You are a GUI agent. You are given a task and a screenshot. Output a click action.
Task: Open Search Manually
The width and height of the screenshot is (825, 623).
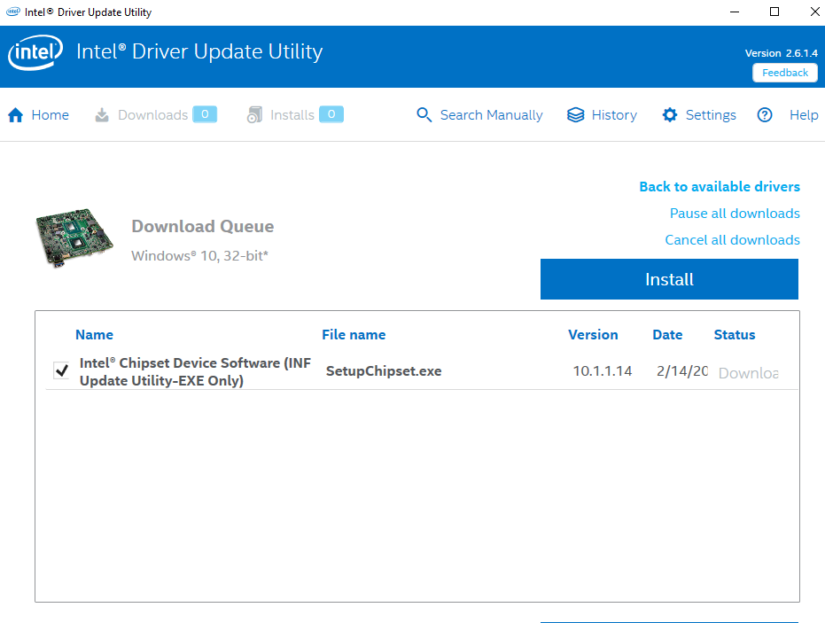479,114
